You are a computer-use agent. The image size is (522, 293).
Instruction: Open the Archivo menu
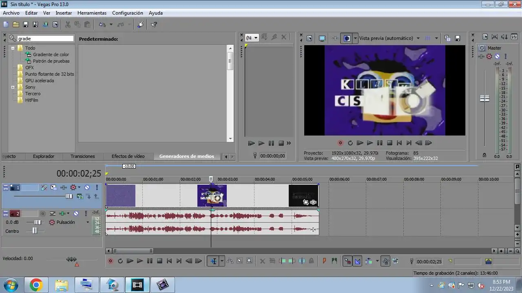coord(11,13)
